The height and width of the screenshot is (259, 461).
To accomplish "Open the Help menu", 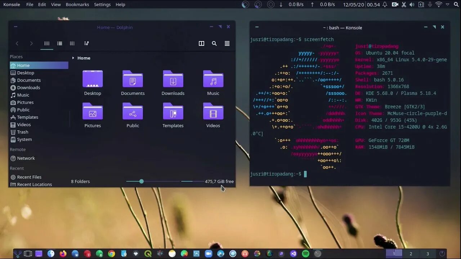I will 120,4.
